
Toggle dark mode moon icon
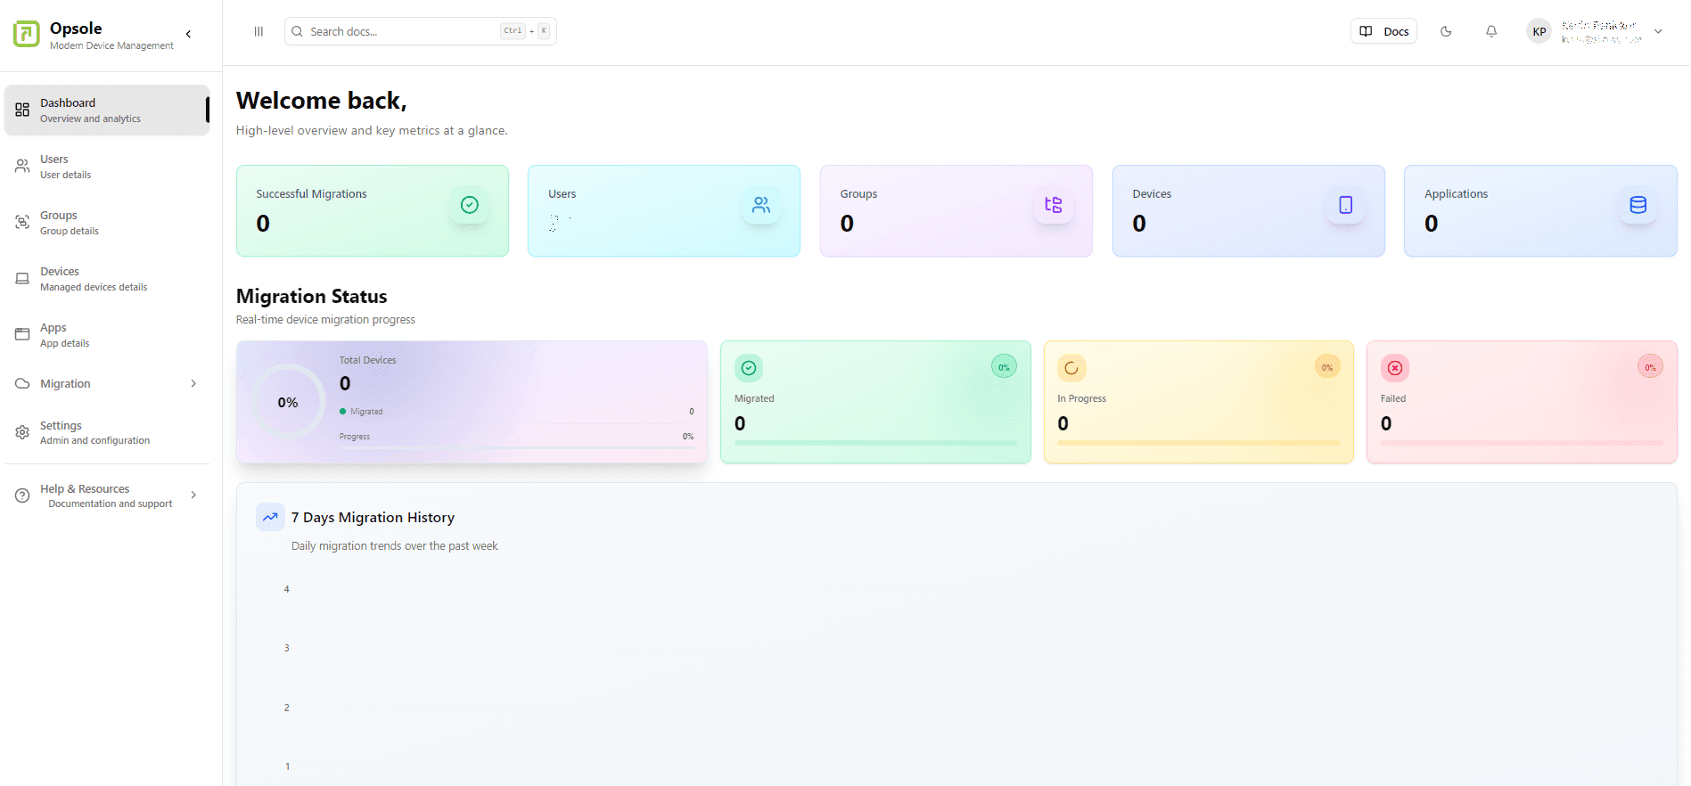coord(1446,31)
